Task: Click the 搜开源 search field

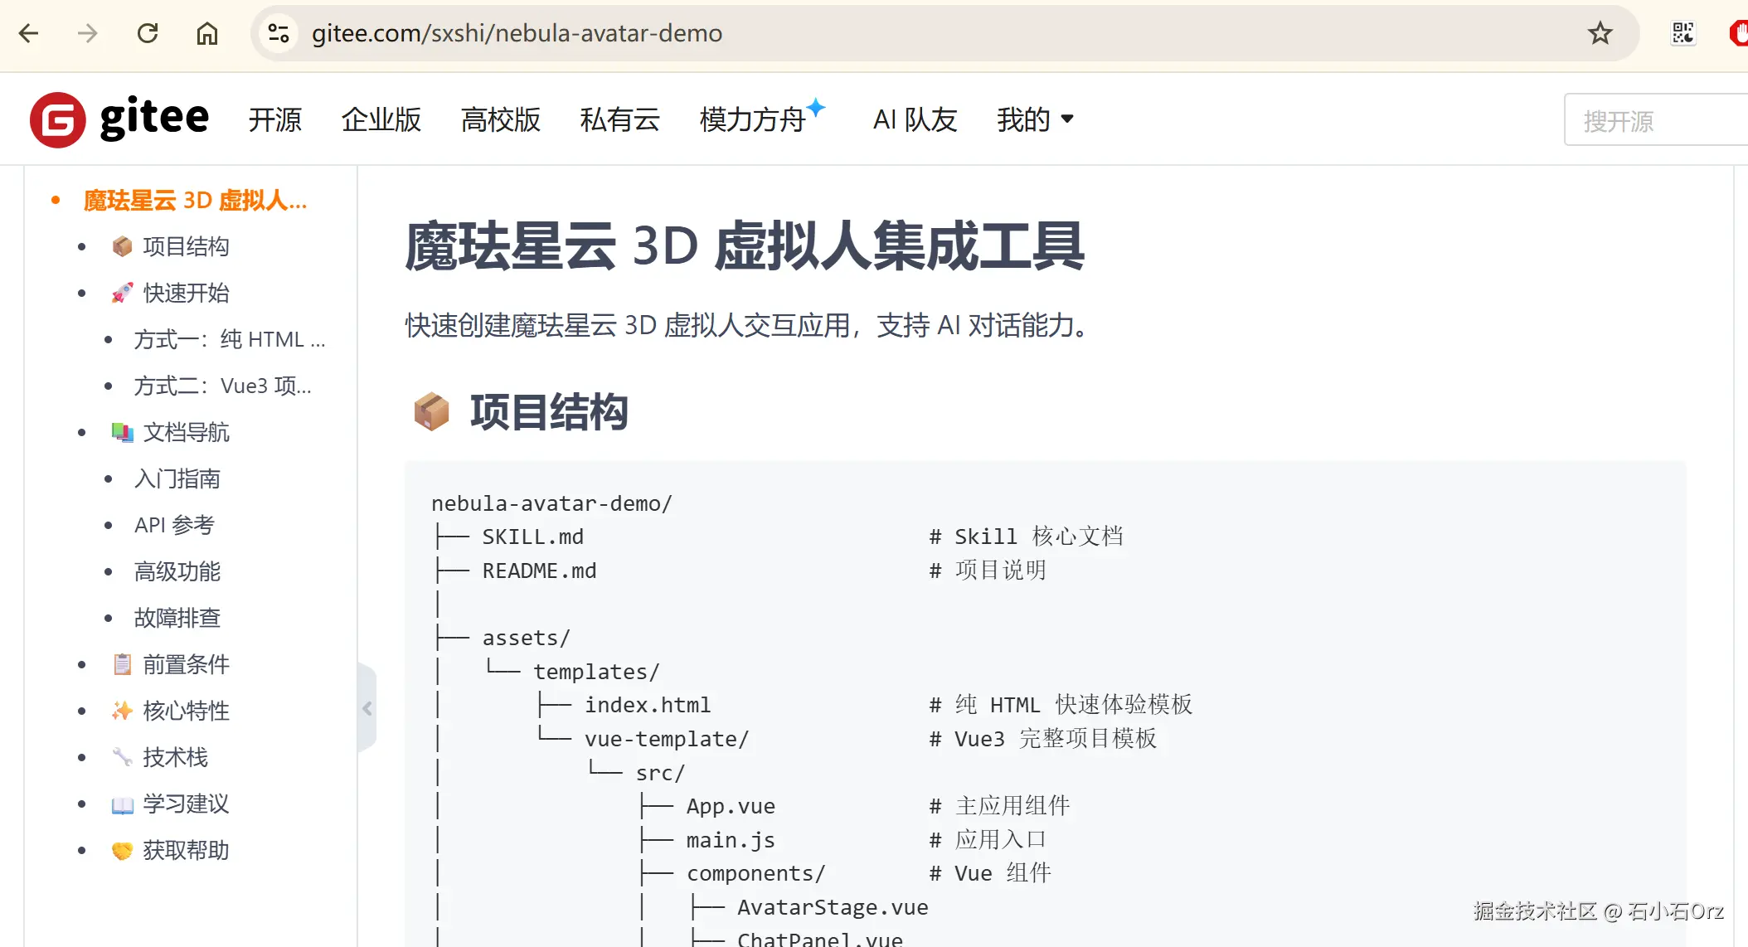Action: [1656, 120]
